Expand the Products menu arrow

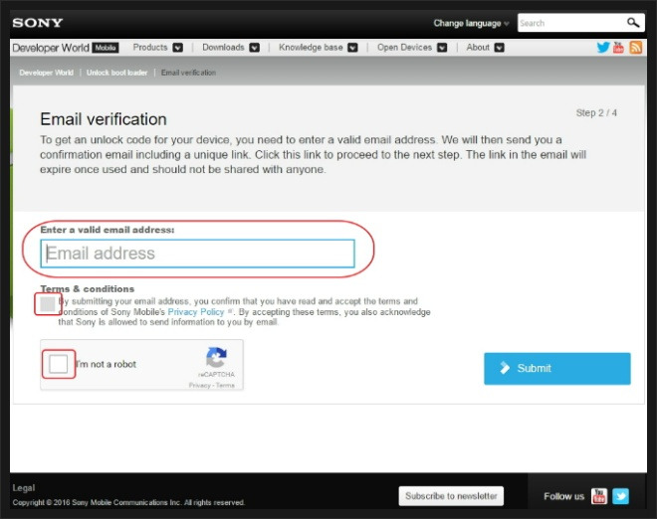pos(177,48)
